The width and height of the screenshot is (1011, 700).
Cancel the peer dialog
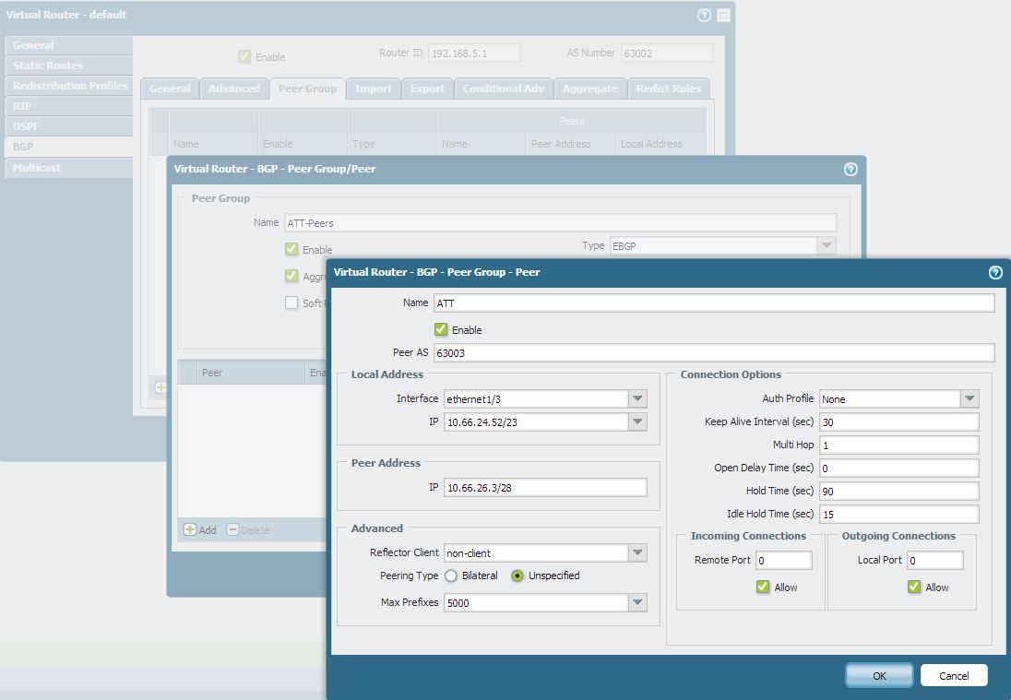[954, 675]
